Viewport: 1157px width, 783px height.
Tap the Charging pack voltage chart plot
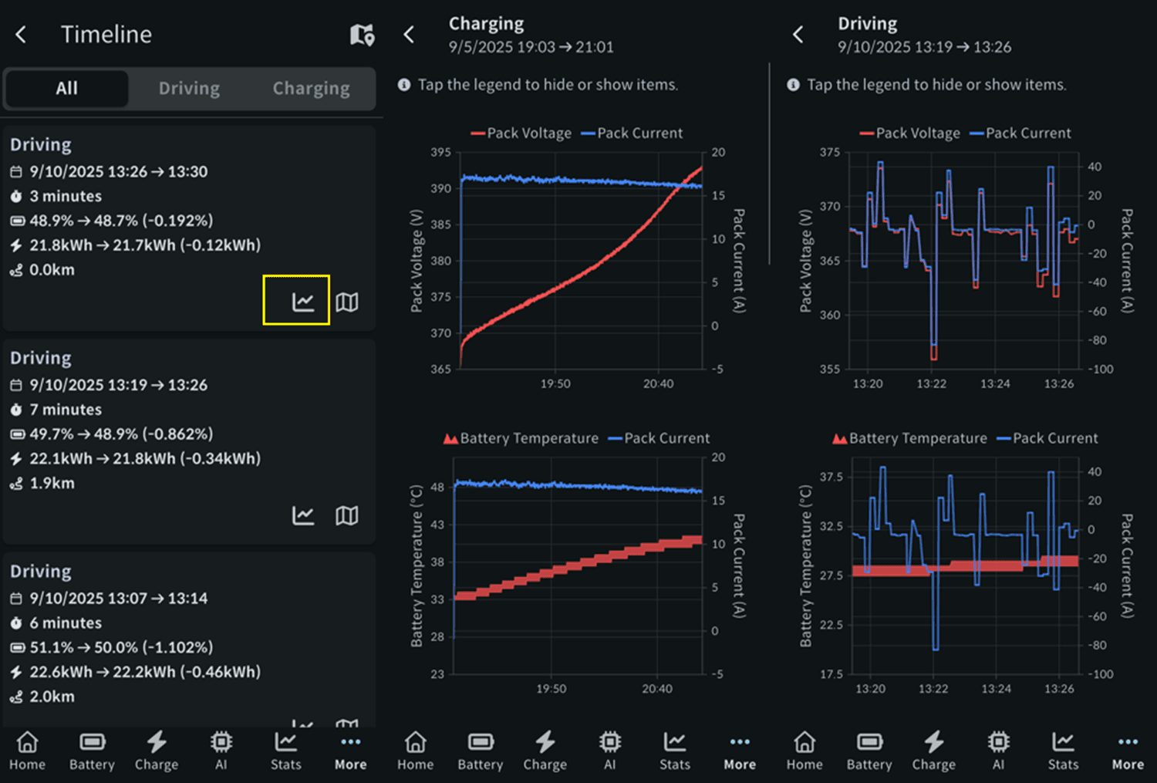pos(581,261)
